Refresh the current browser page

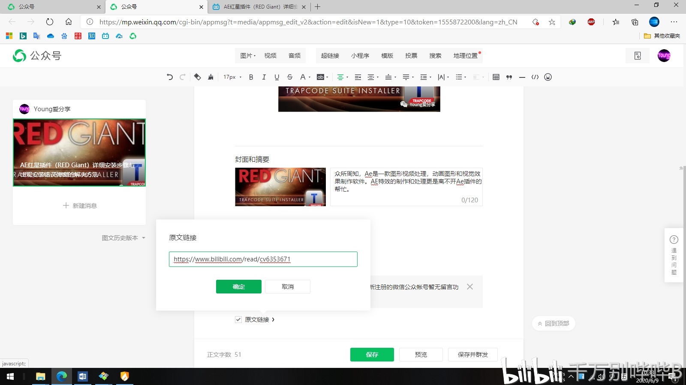tap(50, 22)
